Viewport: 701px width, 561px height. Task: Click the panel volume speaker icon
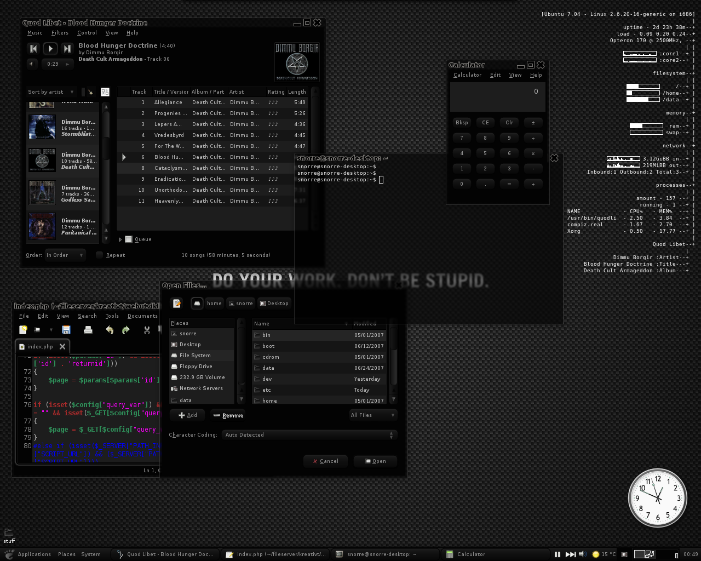click(x=582, y=554)
